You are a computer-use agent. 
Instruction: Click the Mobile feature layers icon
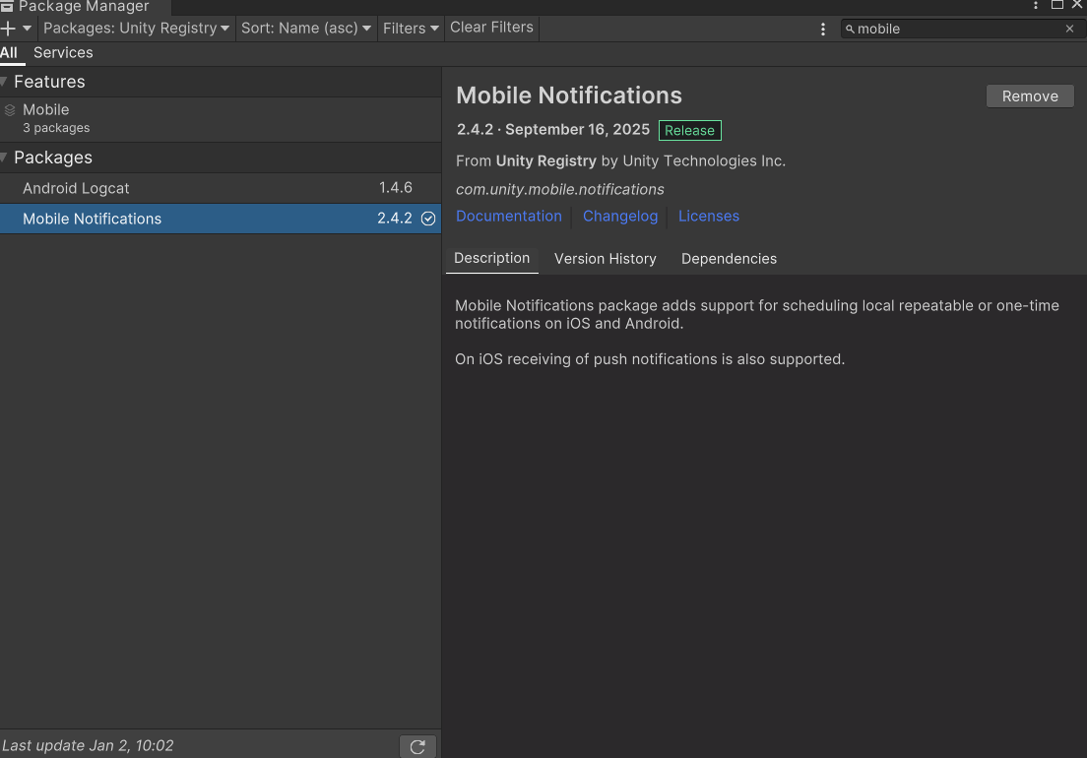pos(10,110)
